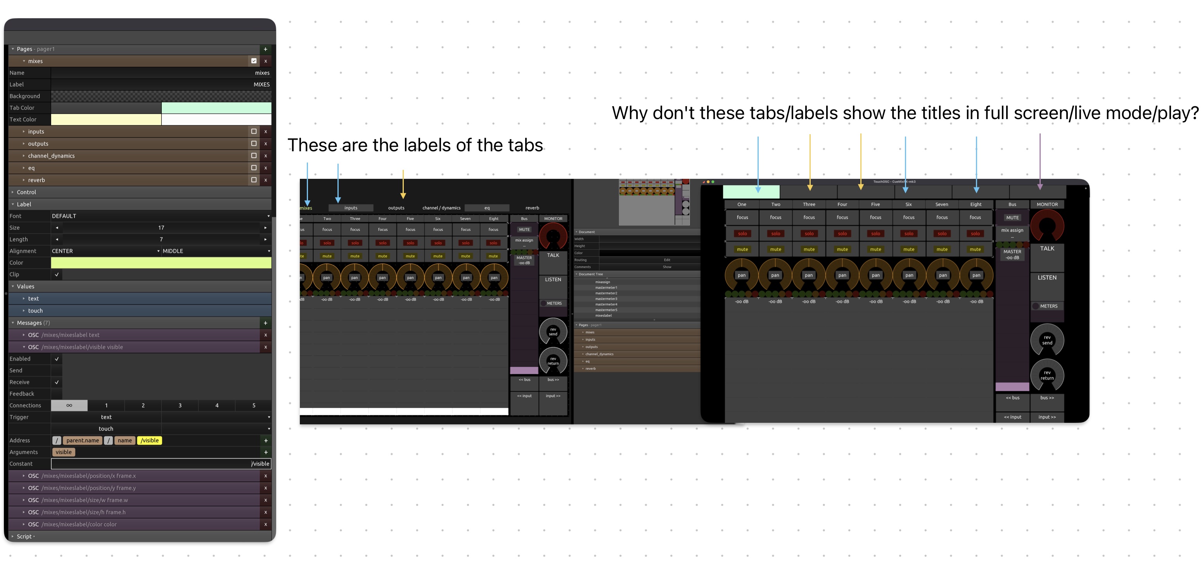This screenshot has height=564, width=1204.
Task: Check the outputs page checkbox
Action: [254, 144]
